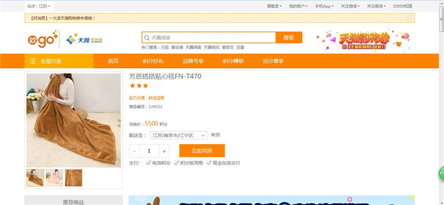Open the 10000知道 link
This screenshot has width=444, height=205.
402,6
